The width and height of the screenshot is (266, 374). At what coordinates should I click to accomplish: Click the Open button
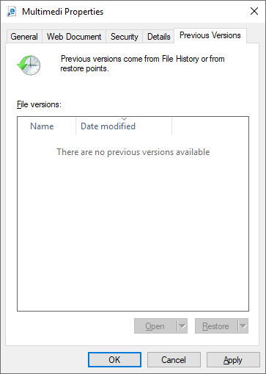(155, 326)
